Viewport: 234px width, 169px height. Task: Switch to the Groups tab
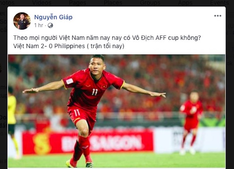tap(150, 3)
